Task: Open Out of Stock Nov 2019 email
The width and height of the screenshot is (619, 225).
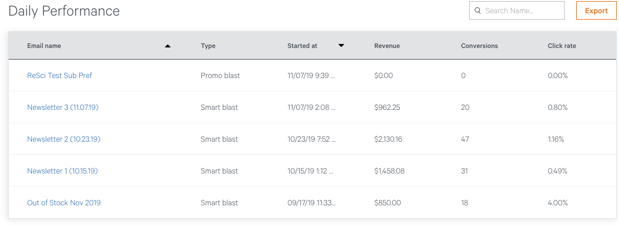Action: pos(64,203)
